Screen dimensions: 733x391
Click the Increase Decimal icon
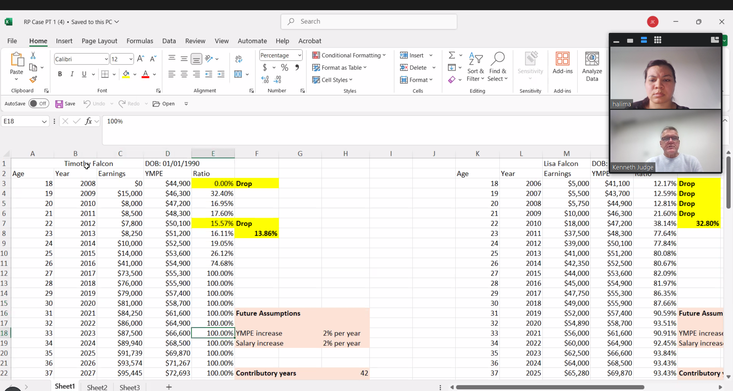265,80
